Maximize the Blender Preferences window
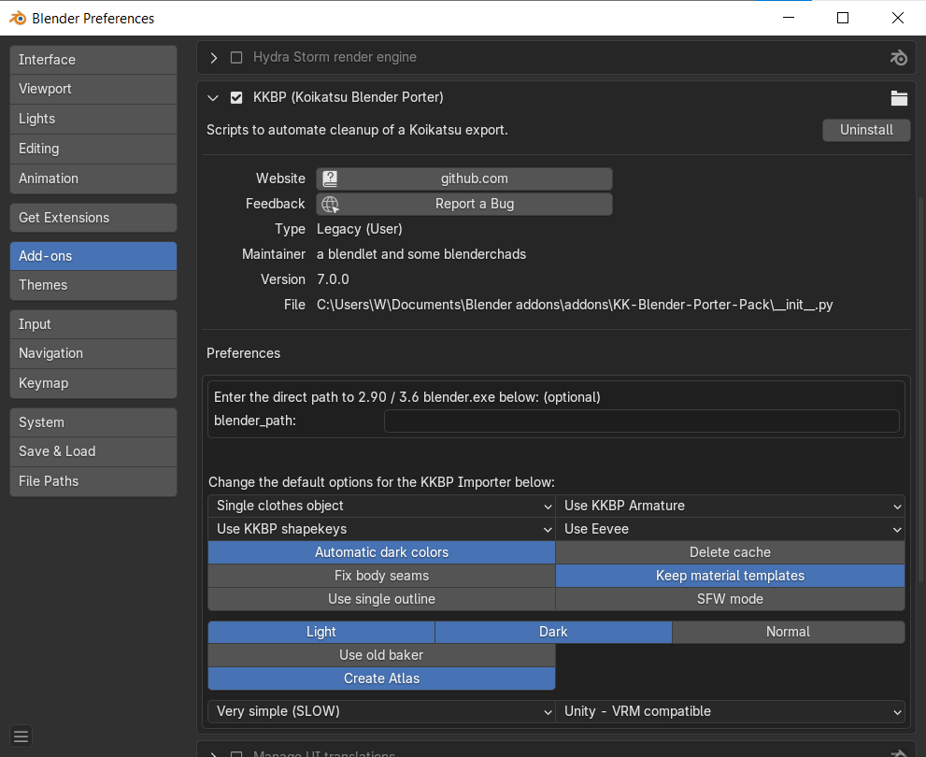The image size is (926, 757). coord(843,19)
